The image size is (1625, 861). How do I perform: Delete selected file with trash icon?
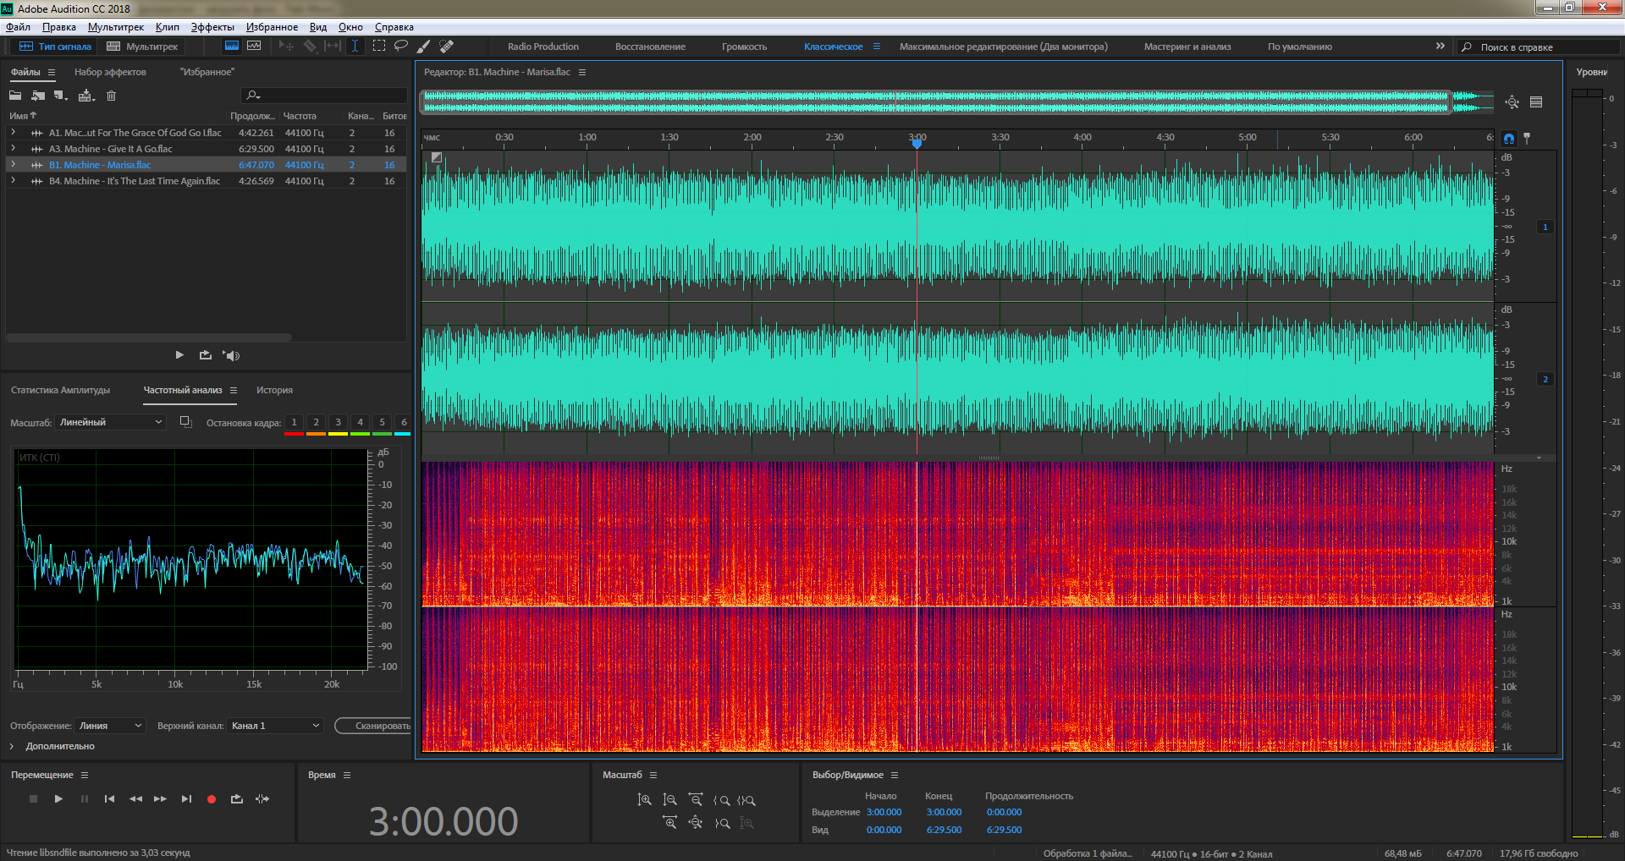111,96
